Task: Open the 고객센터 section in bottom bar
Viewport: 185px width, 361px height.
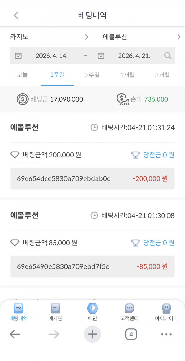Action: tap(129, 311)
